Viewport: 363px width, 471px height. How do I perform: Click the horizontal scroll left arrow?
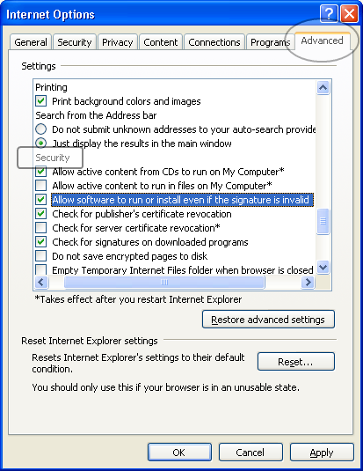coord(41,282)
